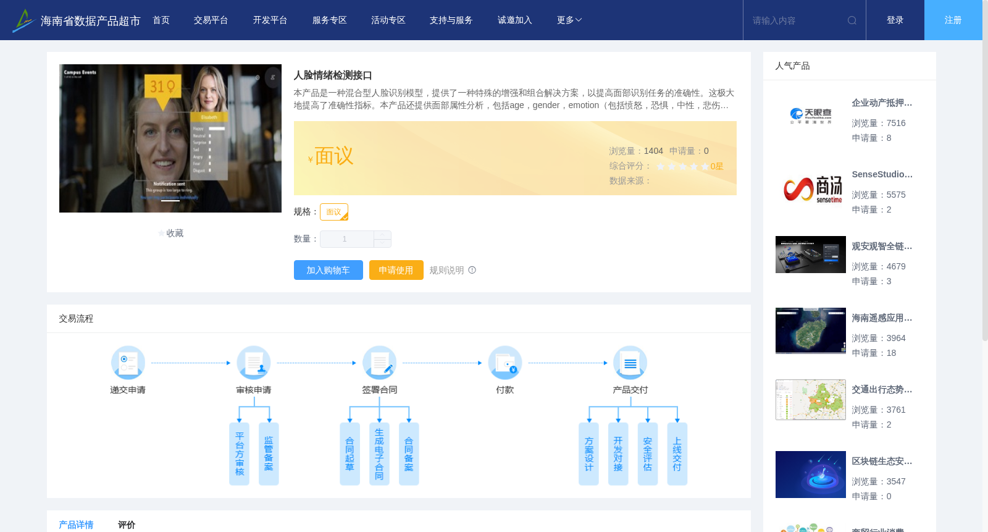Click the 收藏 star icon
This screenshot has height=532, width=988.
pos(161,234)
